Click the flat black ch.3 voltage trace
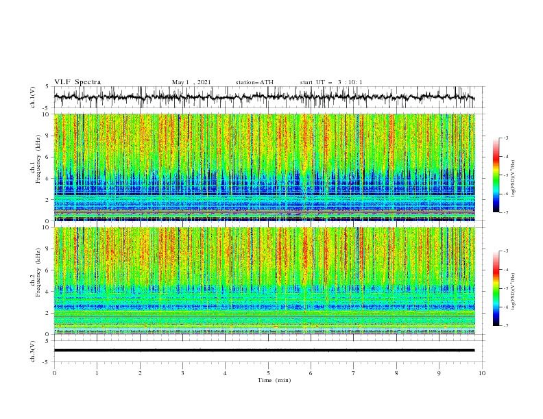 (x=264, y=351)
